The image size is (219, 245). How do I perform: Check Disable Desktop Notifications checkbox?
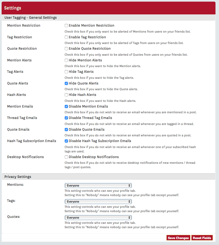pos(66,157)
